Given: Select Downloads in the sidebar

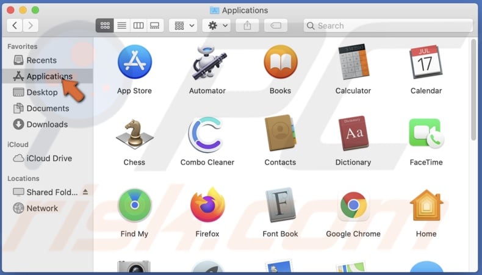Looking at the screenshot, I should (47, 124).
